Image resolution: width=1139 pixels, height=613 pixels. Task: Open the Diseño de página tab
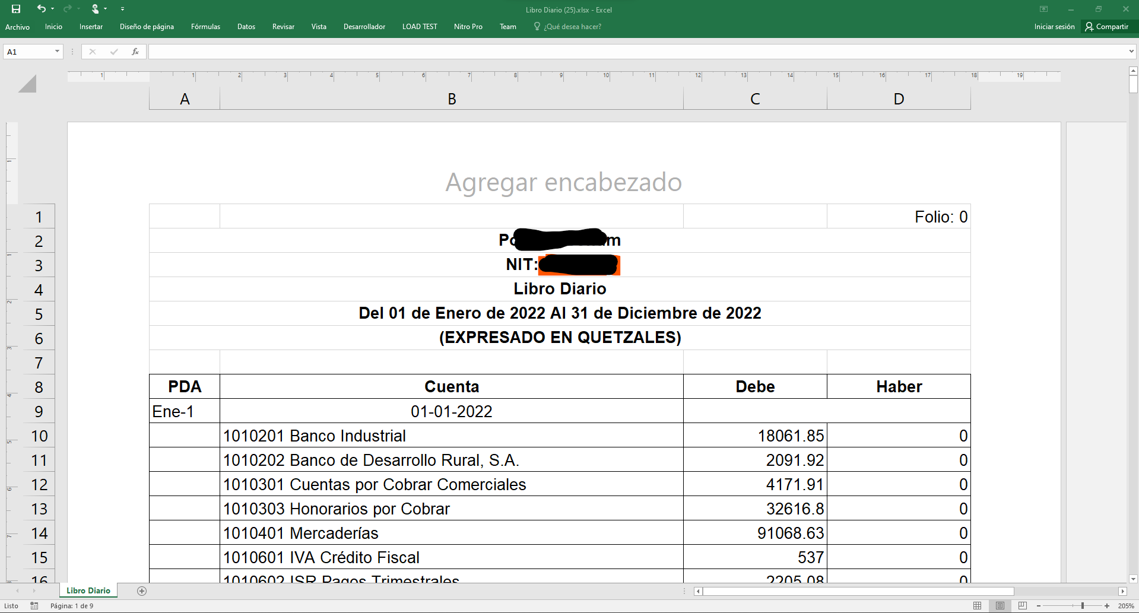(x=147, y=27)
